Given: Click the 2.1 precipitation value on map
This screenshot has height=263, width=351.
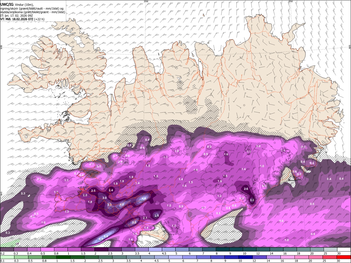Looking at the screenshot, I should pyautogui.click(x=145, y=218).
